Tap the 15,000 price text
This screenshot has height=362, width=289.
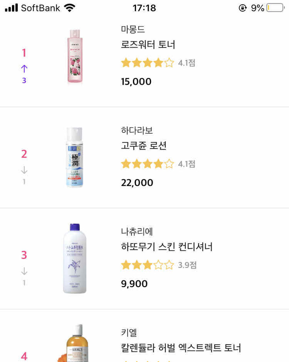(x=136, y=82)
